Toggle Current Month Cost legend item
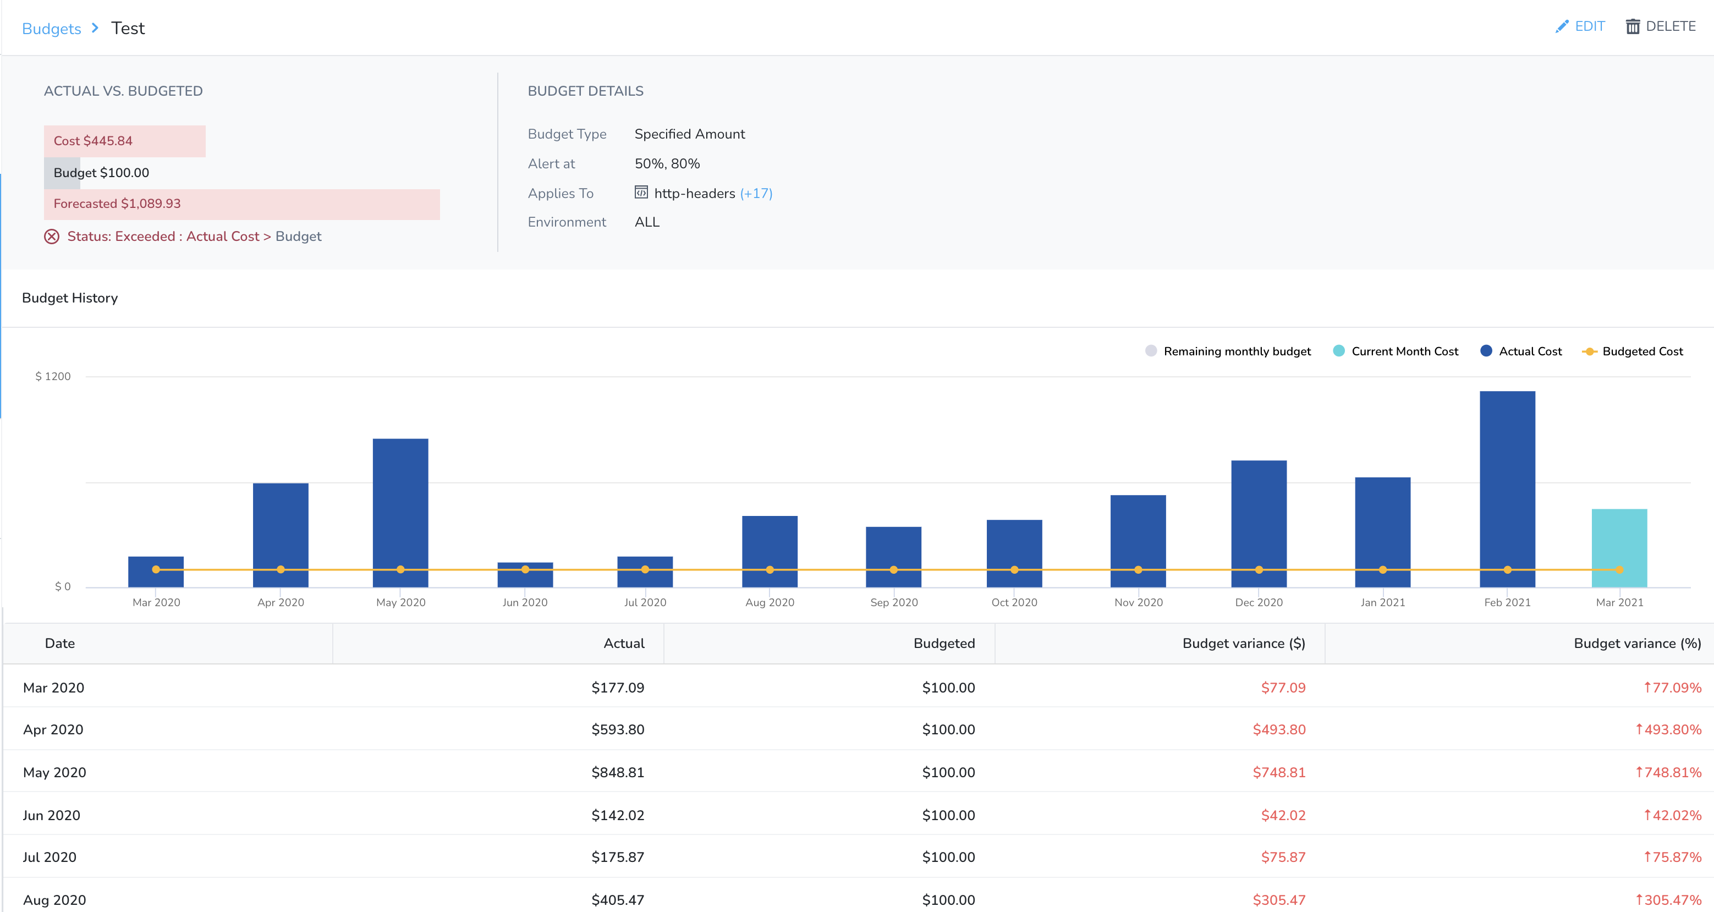The height and width of the screenshot is (912, 1714). 1396,351
